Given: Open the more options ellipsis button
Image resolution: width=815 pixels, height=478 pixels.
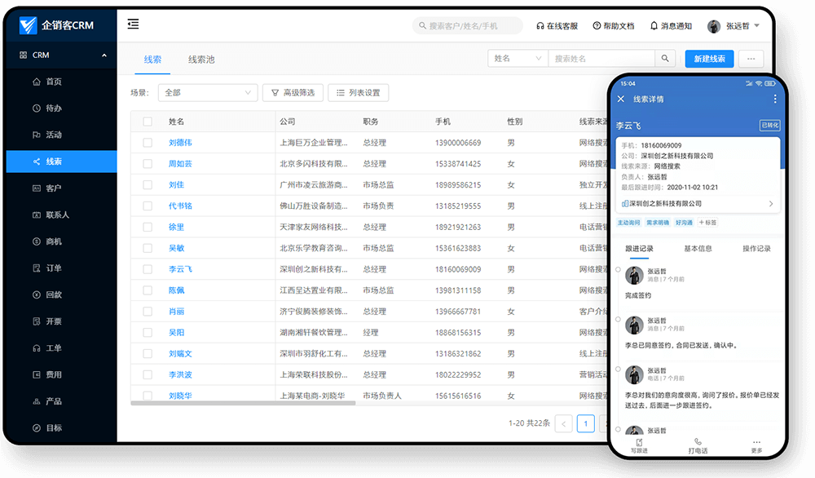Looking at the screenshot, I should click(x=751, y=59).
